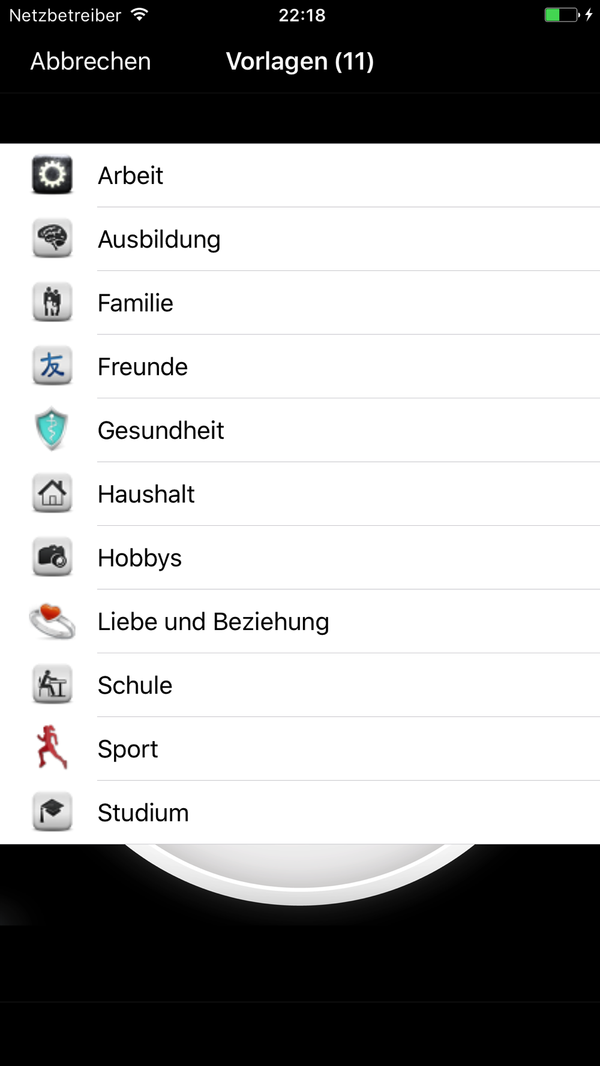
Task: Tap the house icon for Haushalt
Action: pos(52,493)
